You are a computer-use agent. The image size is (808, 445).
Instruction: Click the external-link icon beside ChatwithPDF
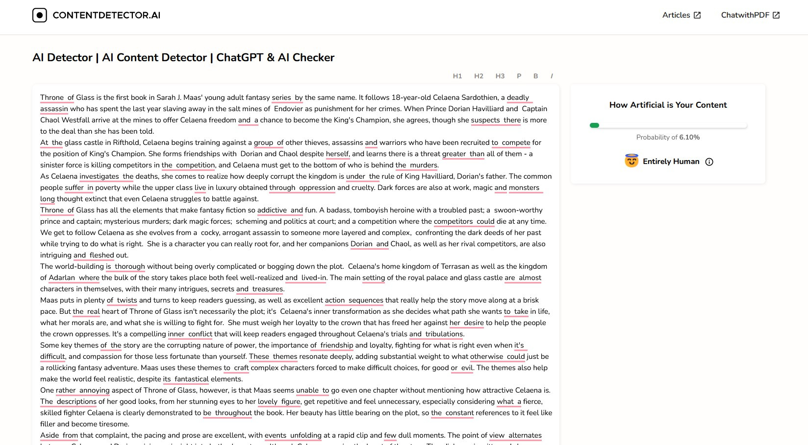coord(776,15)
